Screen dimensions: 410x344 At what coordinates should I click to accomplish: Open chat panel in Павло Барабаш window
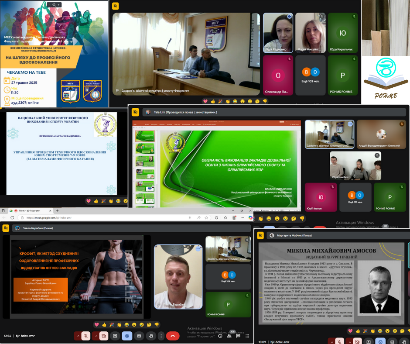pos(238,336)
